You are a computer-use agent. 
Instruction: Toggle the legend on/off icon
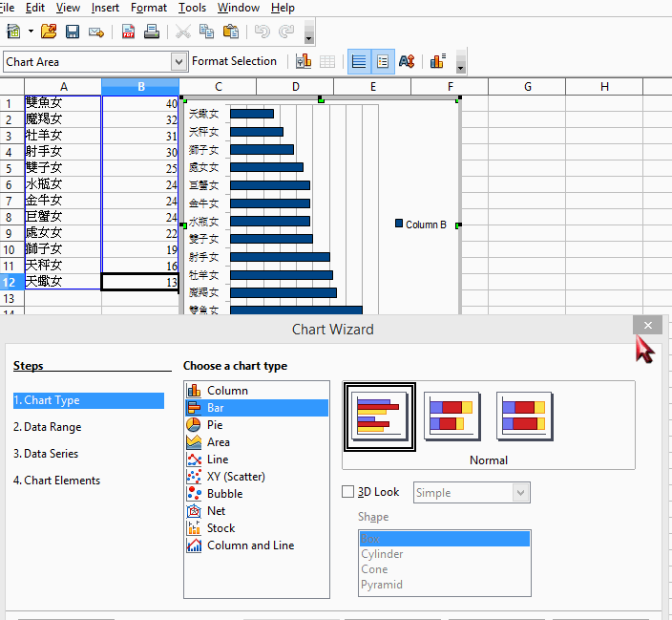click(383, 61)
